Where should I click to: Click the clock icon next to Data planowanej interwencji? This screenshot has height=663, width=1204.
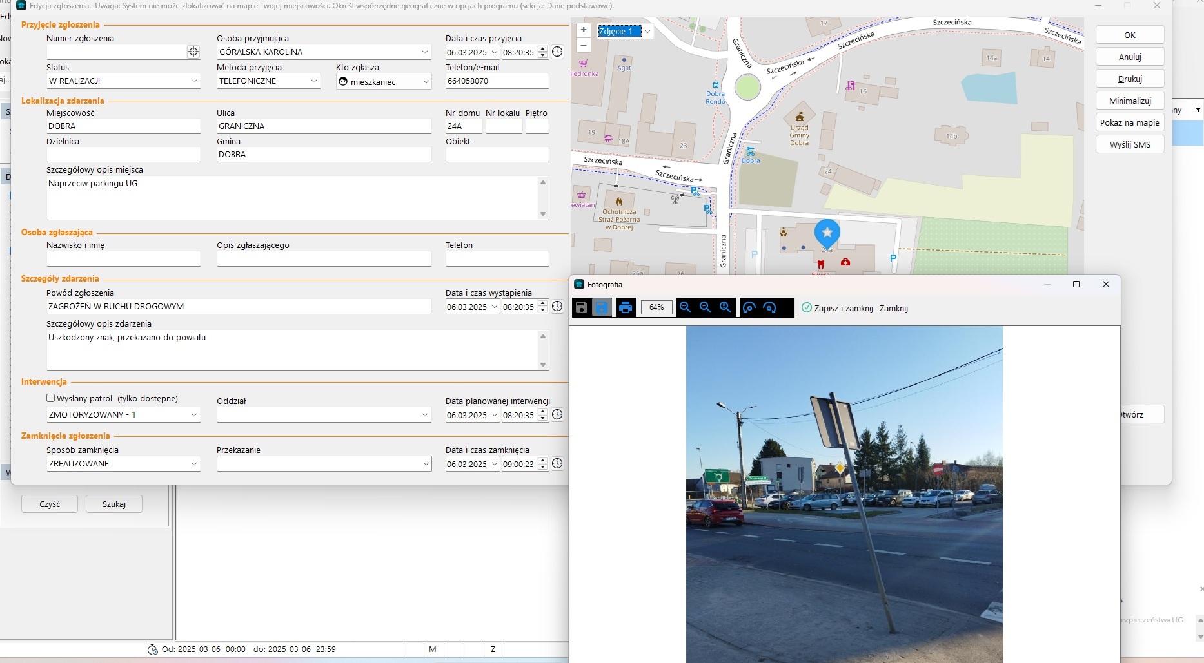558,414
